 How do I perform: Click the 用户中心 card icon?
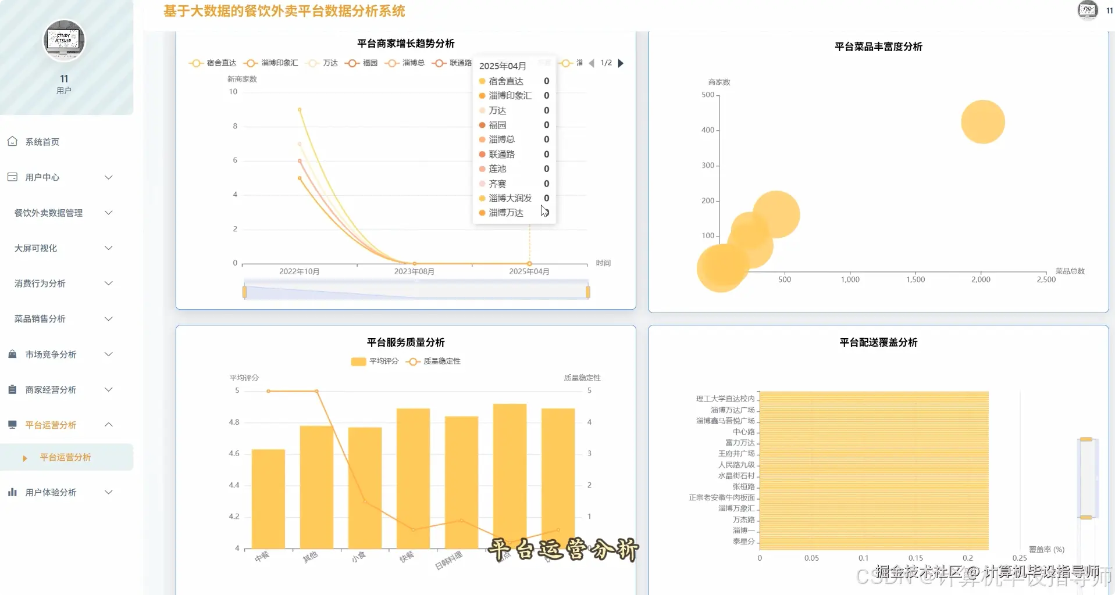point(12,177)
